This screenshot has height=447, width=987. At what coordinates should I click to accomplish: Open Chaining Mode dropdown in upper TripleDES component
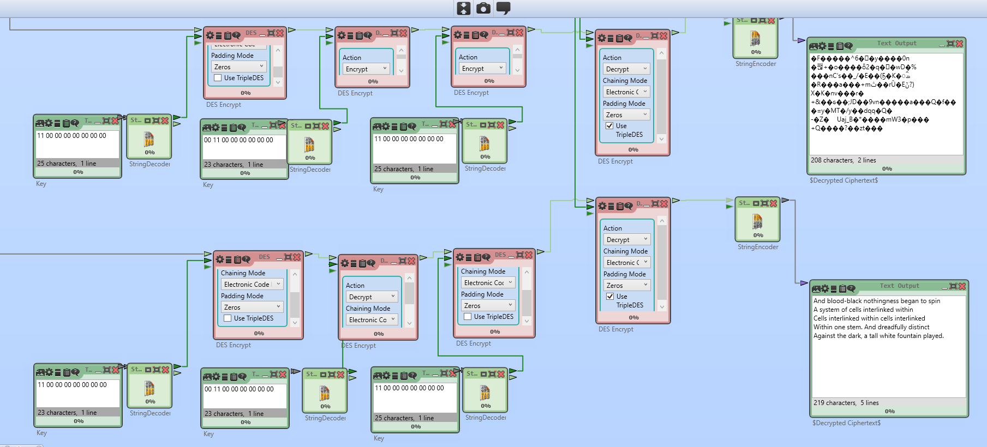click(626, 92)
